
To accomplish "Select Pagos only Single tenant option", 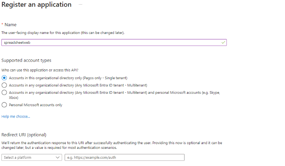I will tap(4, 78).
